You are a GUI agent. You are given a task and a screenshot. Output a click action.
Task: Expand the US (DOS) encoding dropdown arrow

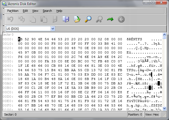tap(53, 29)
